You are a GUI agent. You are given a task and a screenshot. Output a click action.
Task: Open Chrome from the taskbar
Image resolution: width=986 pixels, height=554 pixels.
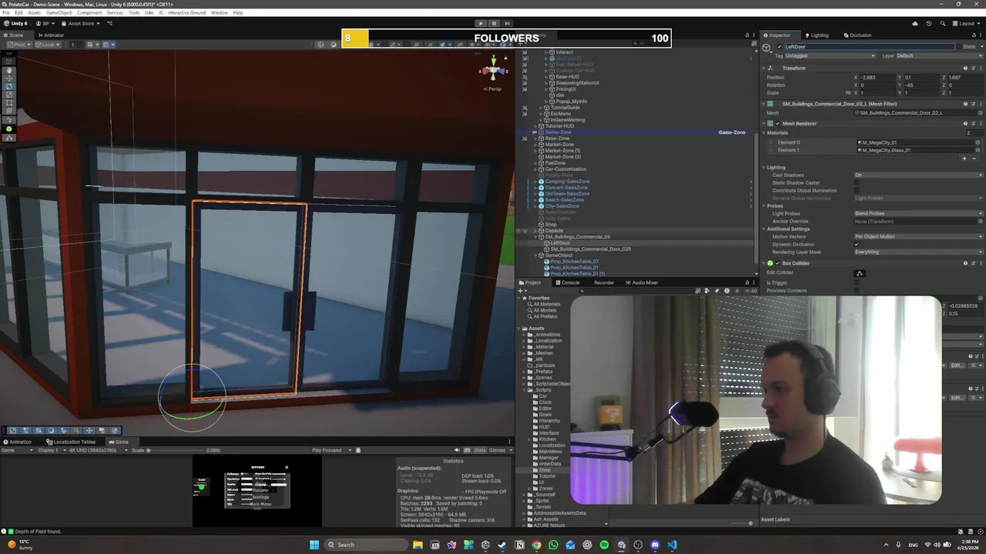[x=536, y=545]
